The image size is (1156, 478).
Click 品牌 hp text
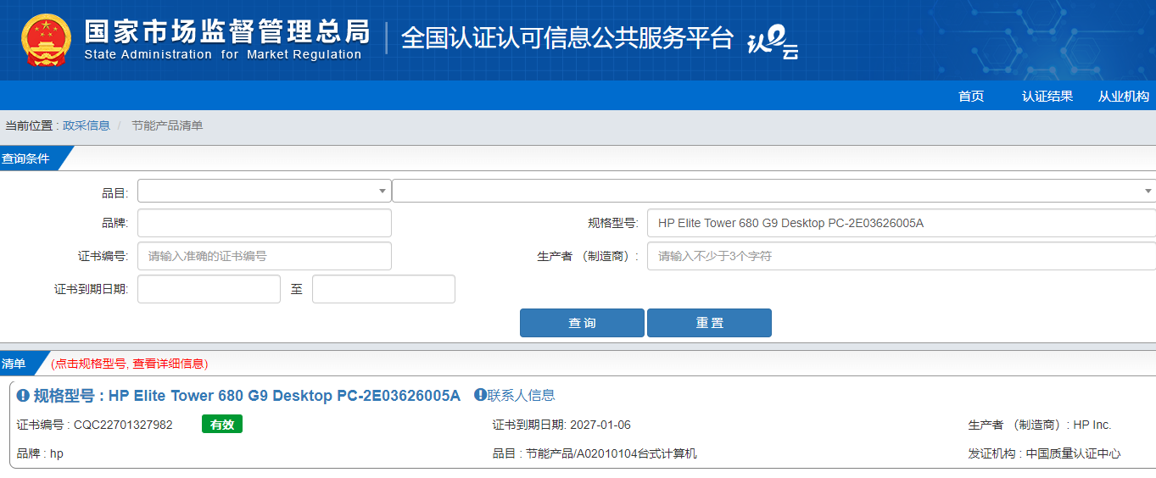(40, 453)
